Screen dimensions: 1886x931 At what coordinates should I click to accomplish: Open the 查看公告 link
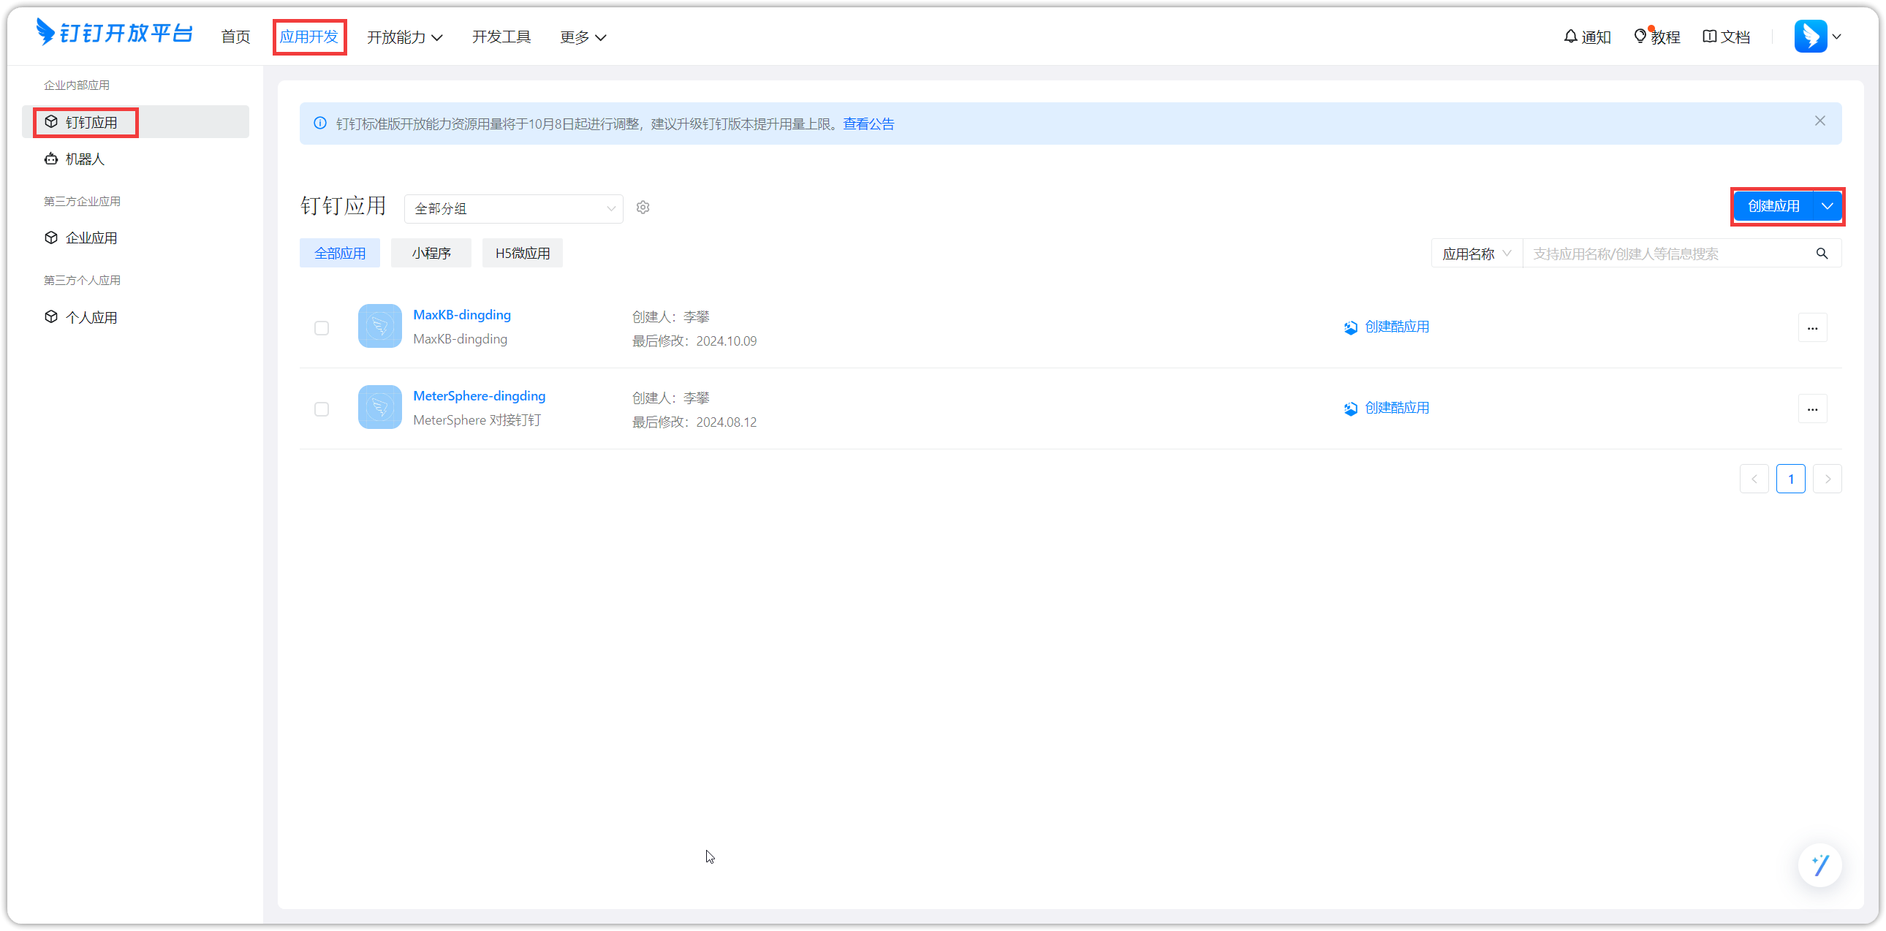point(868,123)
